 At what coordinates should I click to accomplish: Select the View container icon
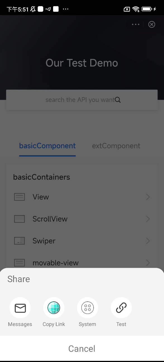19,197
